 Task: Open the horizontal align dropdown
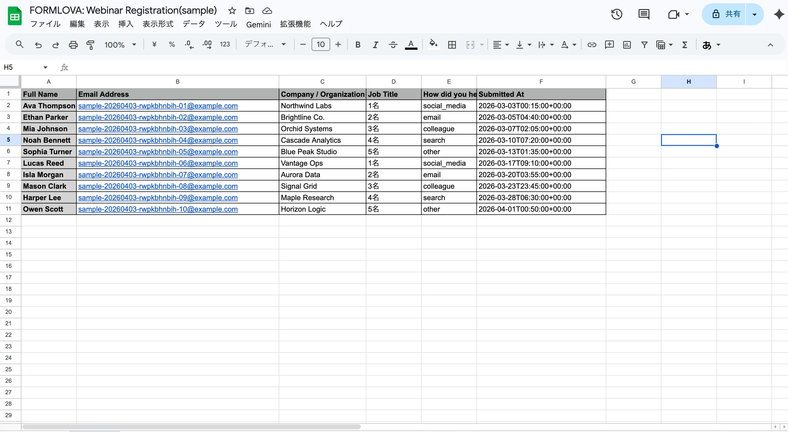pyautogui.click(x=501, y=45)
